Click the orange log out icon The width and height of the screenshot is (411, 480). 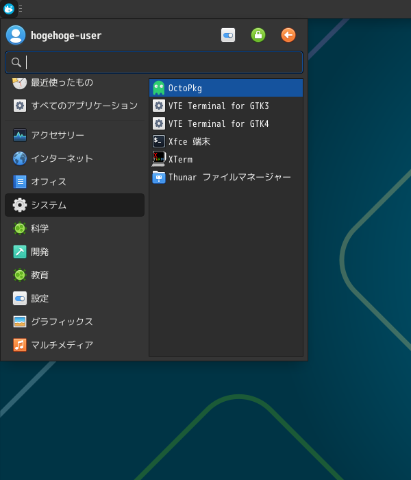point(288,35)
